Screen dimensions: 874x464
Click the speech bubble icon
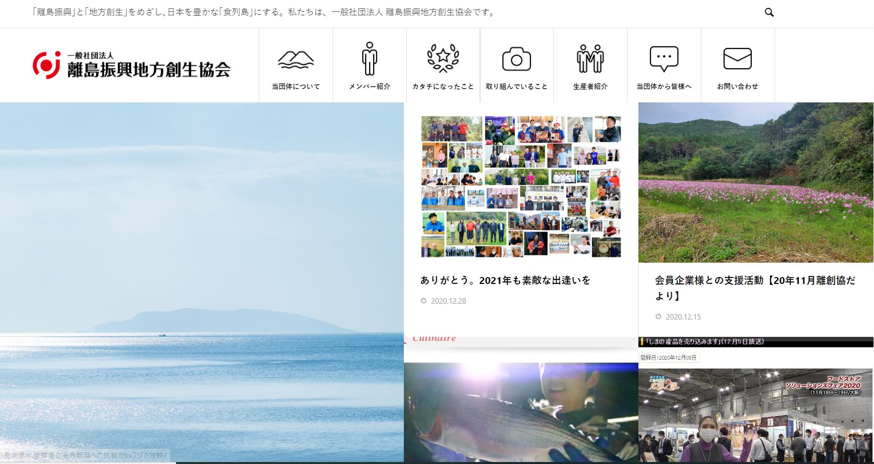point(664,59)
